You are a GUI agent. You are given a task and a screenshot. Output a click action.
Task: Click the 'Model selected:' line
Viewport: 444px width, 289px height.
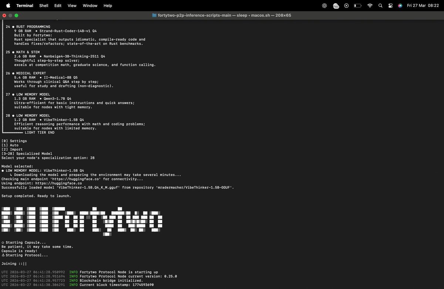[x=17, y=166]
